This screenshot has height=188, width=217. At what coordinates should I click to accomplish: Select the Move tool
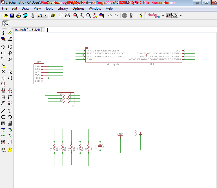point(3,47)
